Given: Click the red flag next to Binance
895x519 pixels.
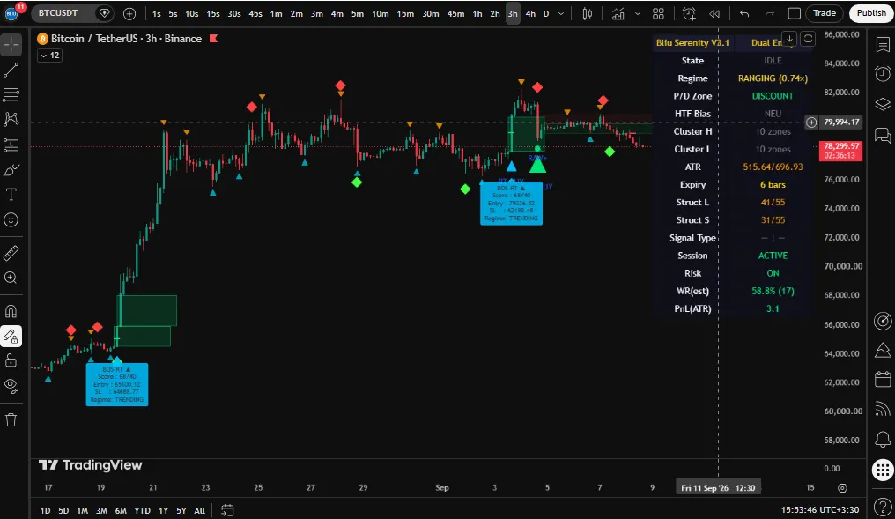Looking at the screenshot, I should click(x=213, y=38).
